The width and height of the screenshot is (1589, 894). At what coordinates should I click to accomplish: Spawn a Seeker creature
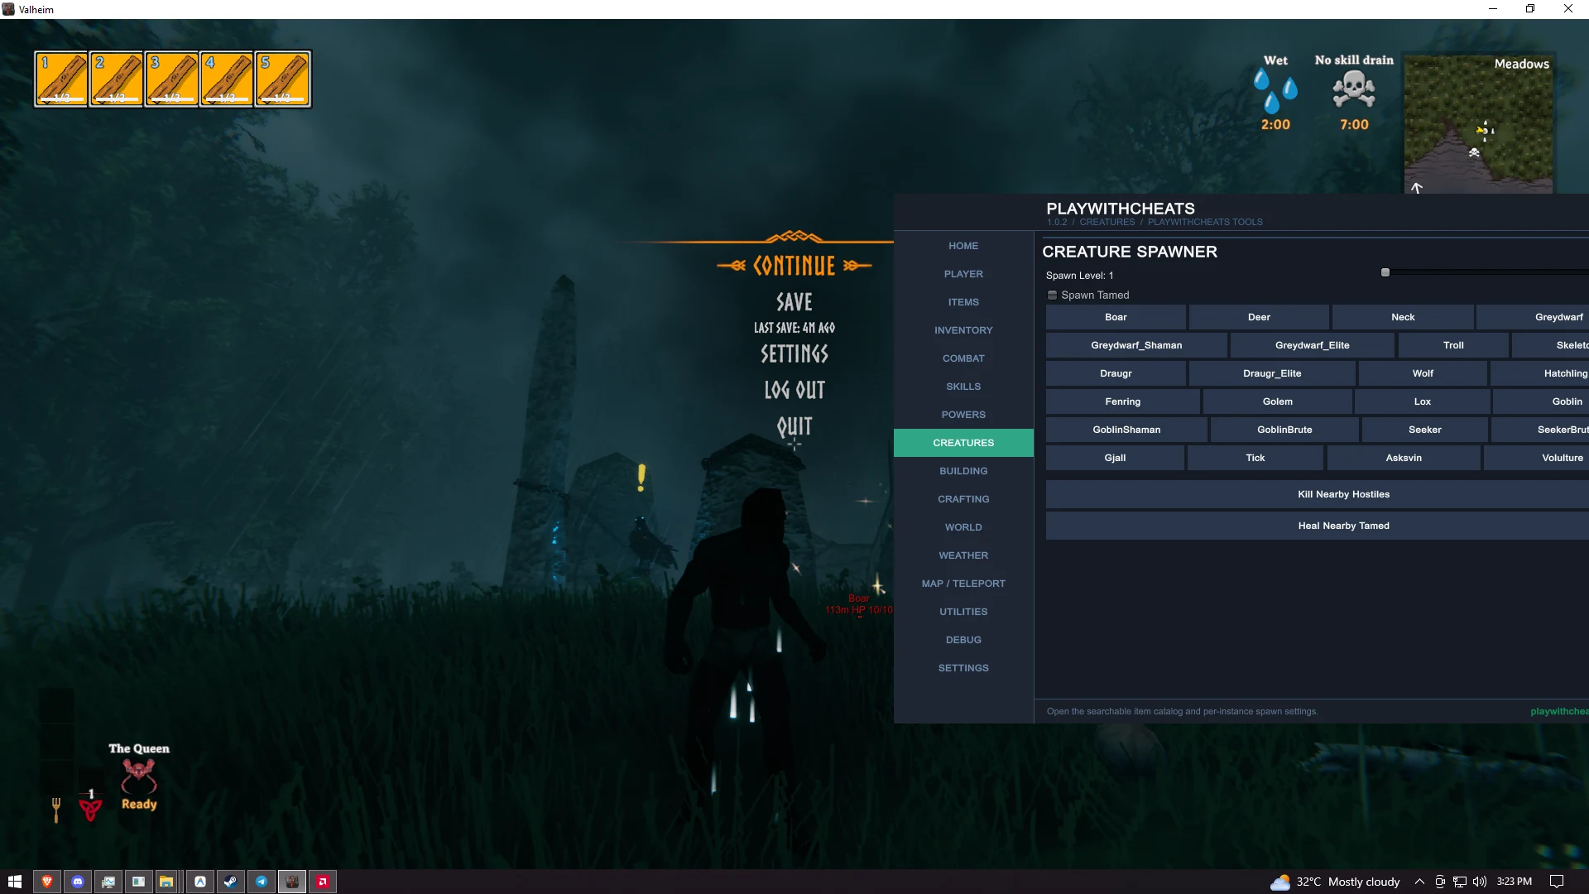pyautogui.click(x=1424, y=430)
